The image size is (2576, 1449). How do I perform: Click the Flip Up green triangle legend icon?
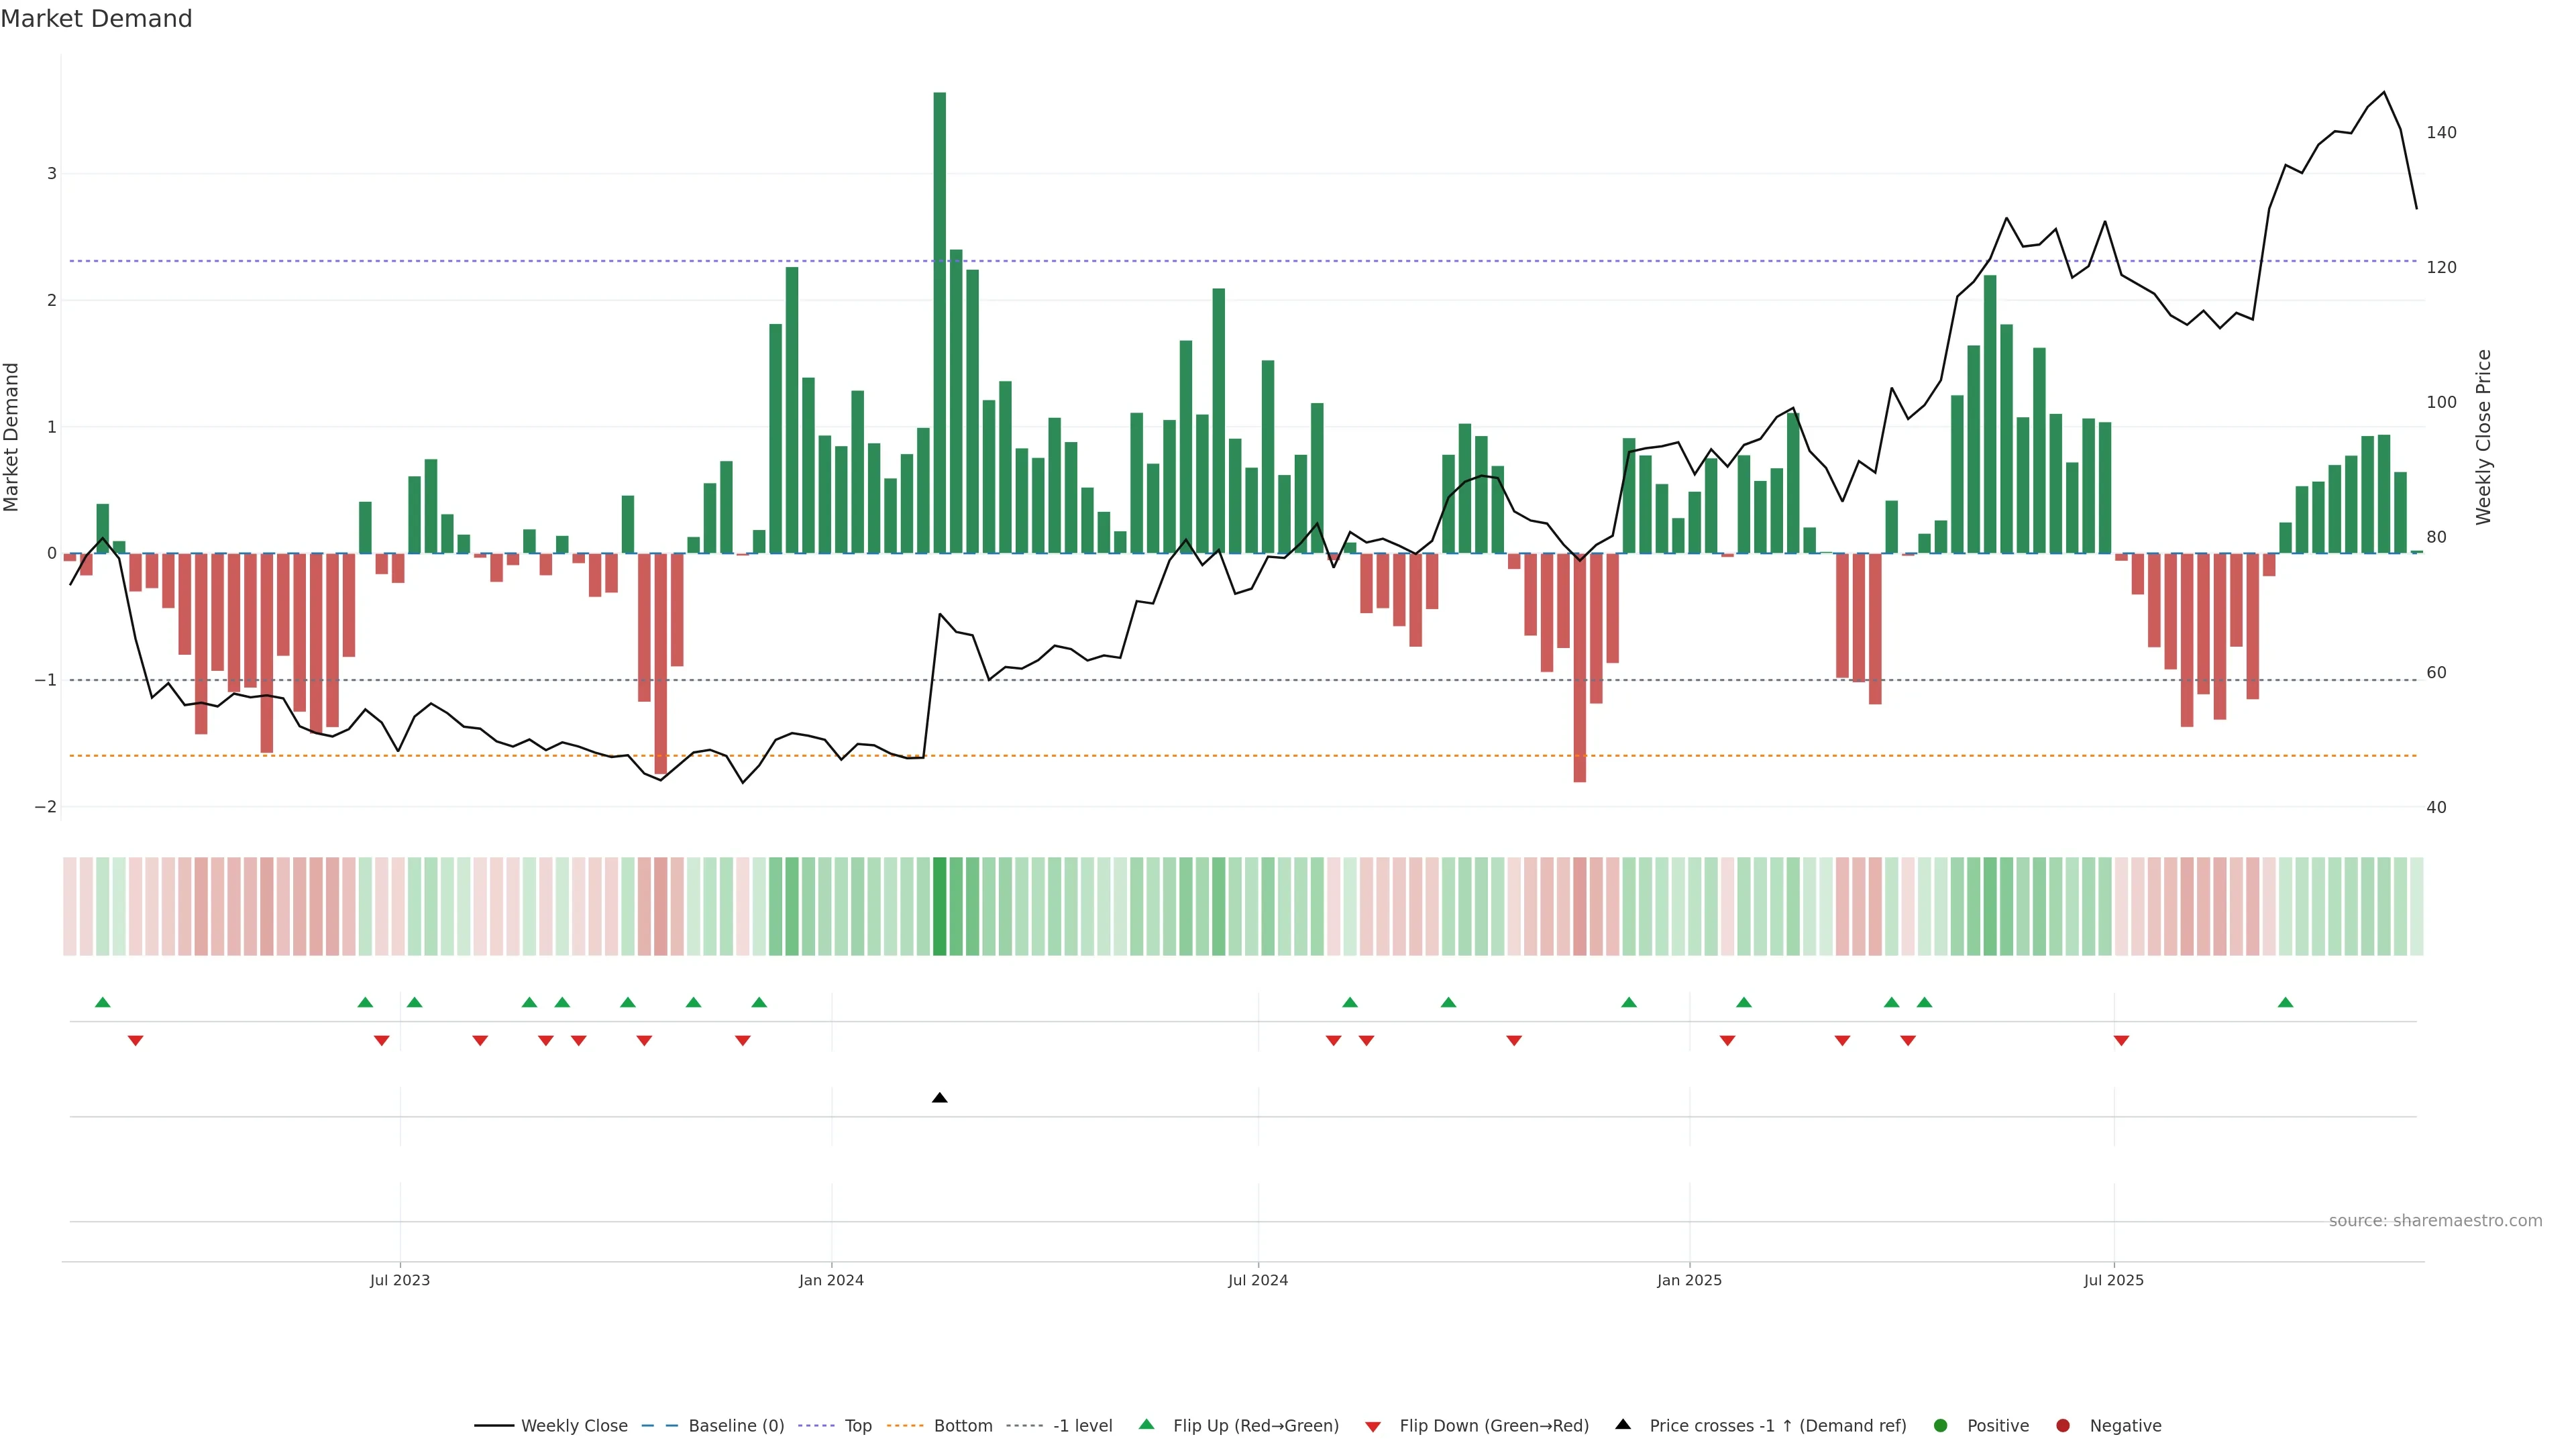(1146, 1424)
